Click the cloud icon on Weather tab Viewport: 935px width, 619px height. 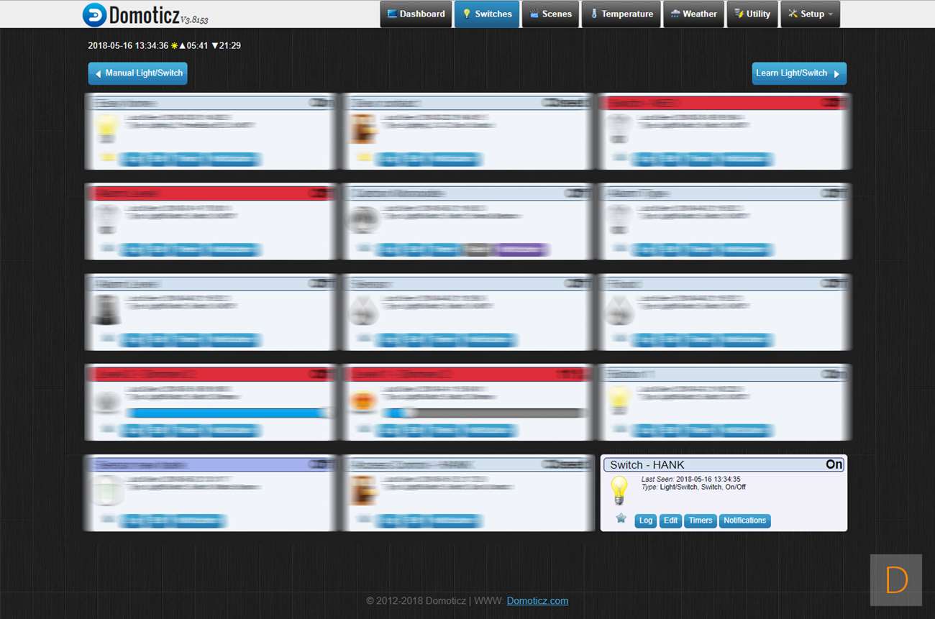click(x=675, y=14)
